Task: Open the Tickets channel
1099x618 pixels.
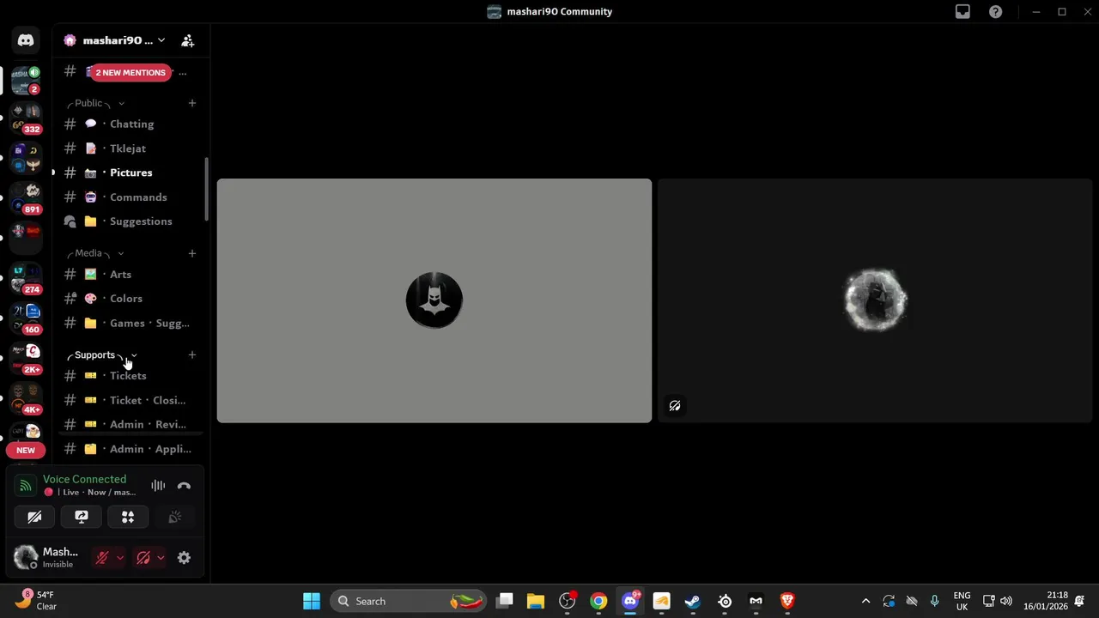Action: (131, 376)
